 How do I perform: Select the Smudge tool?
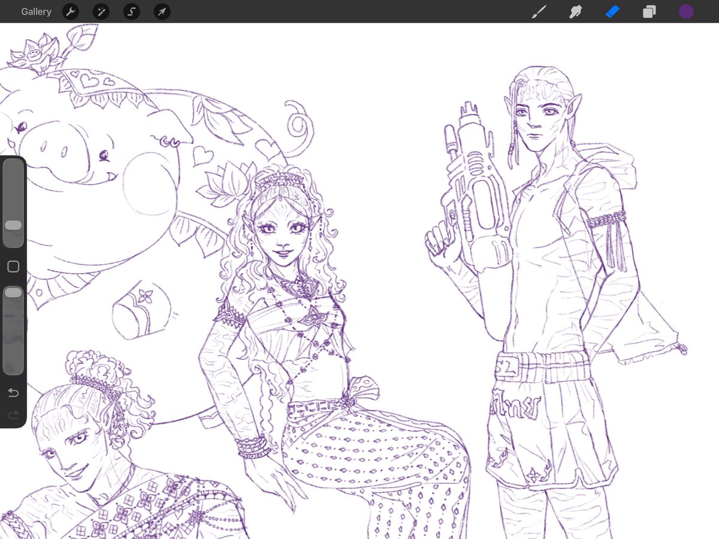[x=576, y=11]
